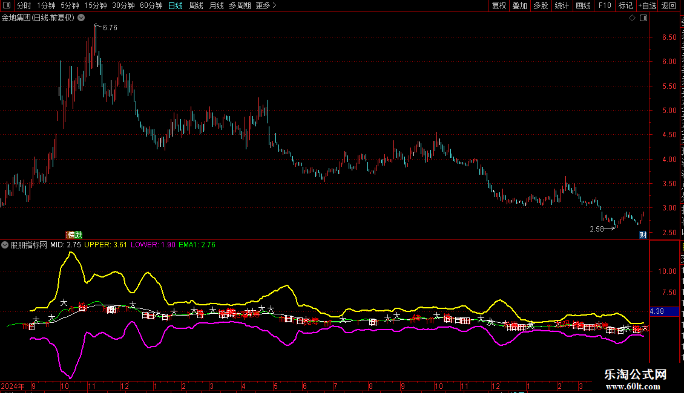The image size is (684, 393).
Task: Select the 5分钟 period tab
Action: pyautogui.click(x=70, y=5)
